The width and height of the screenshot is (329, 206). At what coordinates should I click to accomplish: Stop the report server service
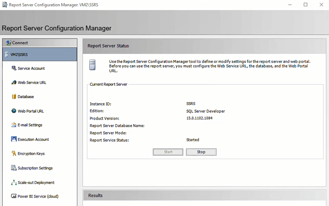[x=201, y=152]
